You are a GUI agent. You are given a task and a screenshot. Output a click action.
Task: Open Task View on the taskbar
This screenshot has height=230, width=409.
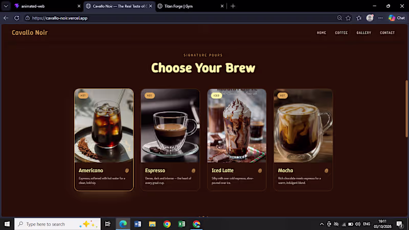point(107,224)
